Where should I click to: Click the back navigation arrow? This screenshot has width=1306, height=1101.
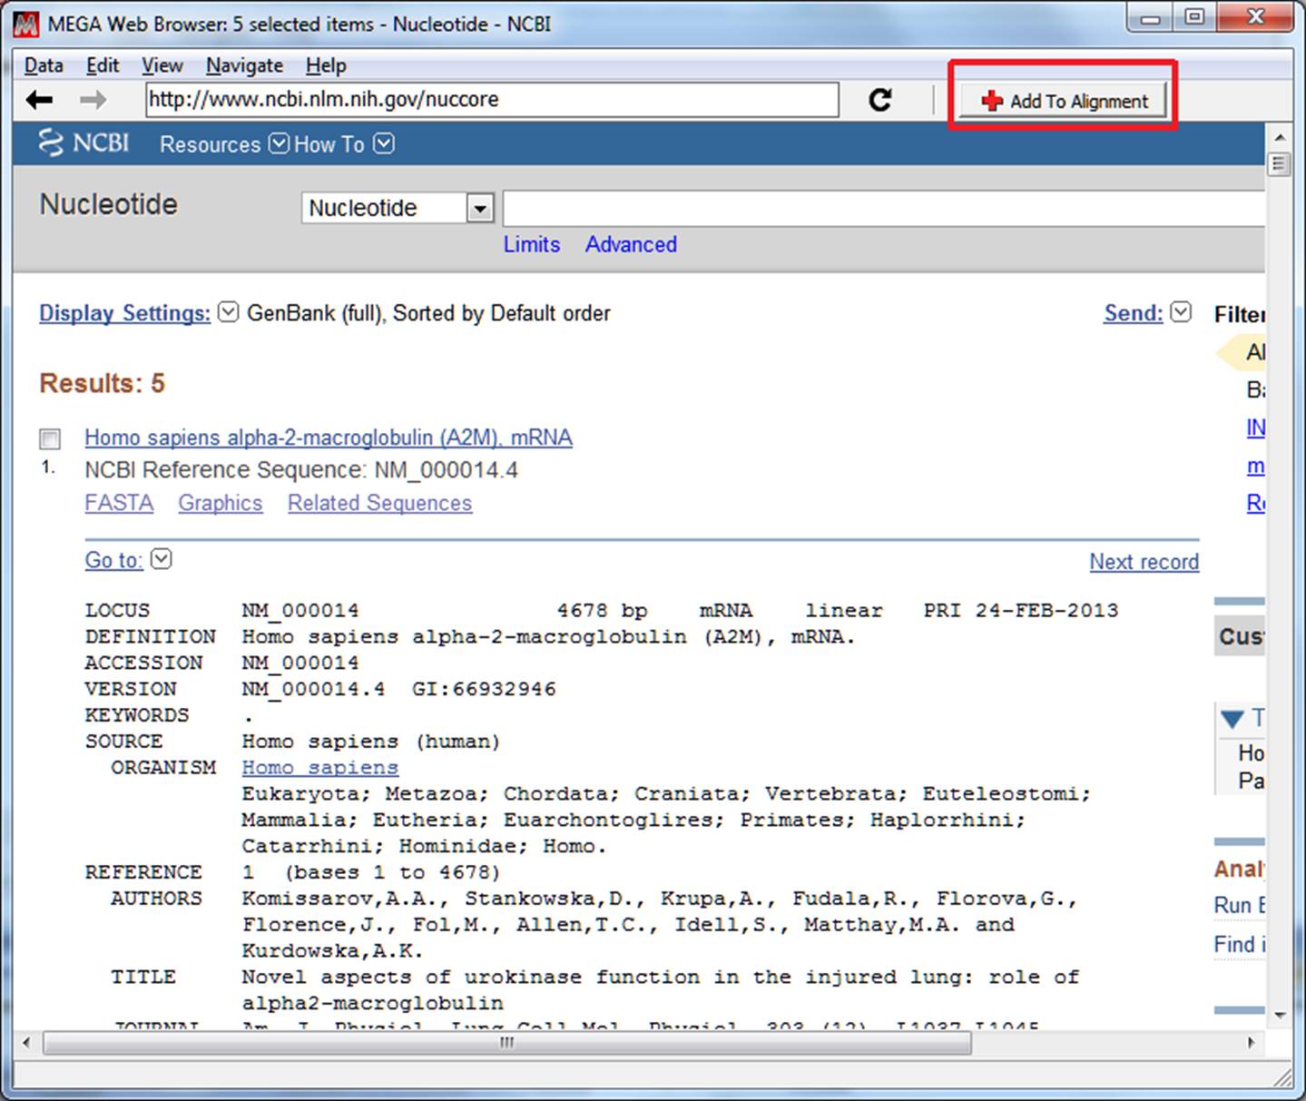[x=39, y=100]
